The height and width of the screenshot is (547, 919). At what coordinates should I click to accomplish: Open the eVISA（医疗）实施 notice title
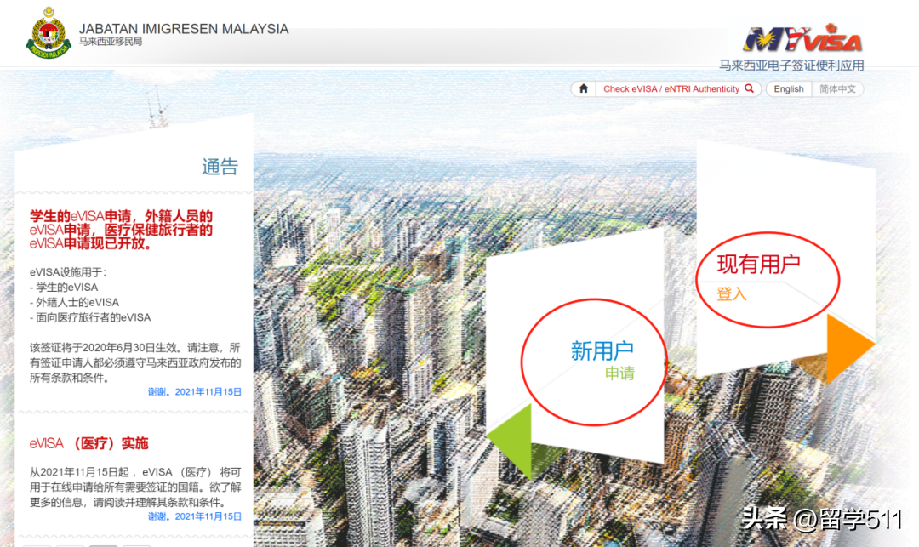tap(88, 443)
